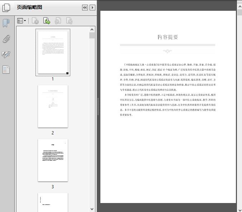Select page 3 thumbnail
The image size is (242, 212).
[x=53, y=160]
